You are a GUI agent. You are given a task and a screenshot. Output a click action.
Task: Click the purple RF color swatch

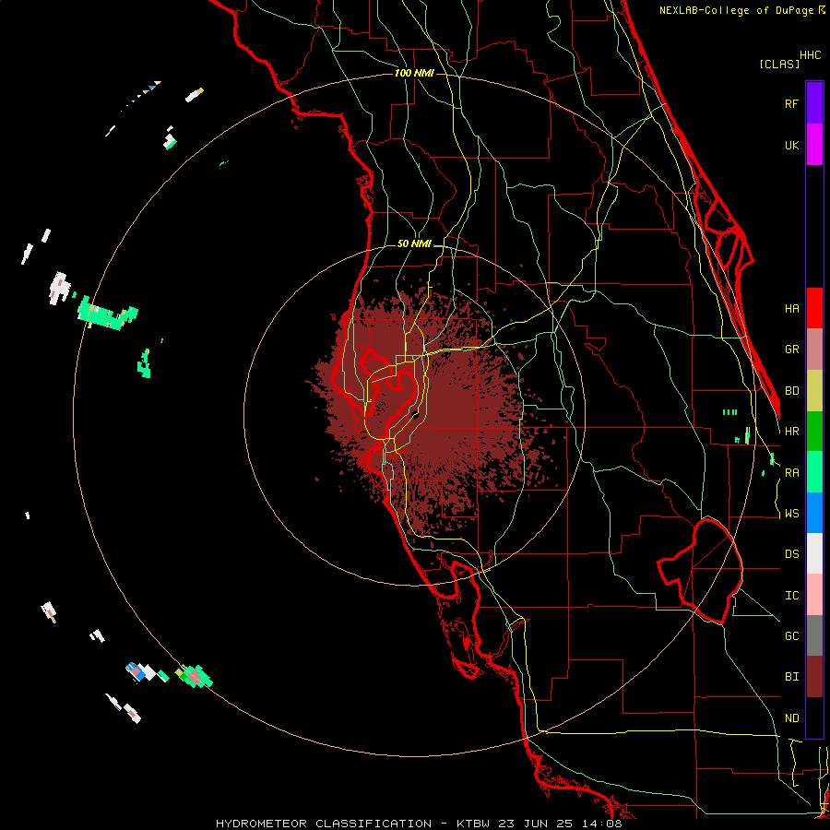(x=814, y=103)
